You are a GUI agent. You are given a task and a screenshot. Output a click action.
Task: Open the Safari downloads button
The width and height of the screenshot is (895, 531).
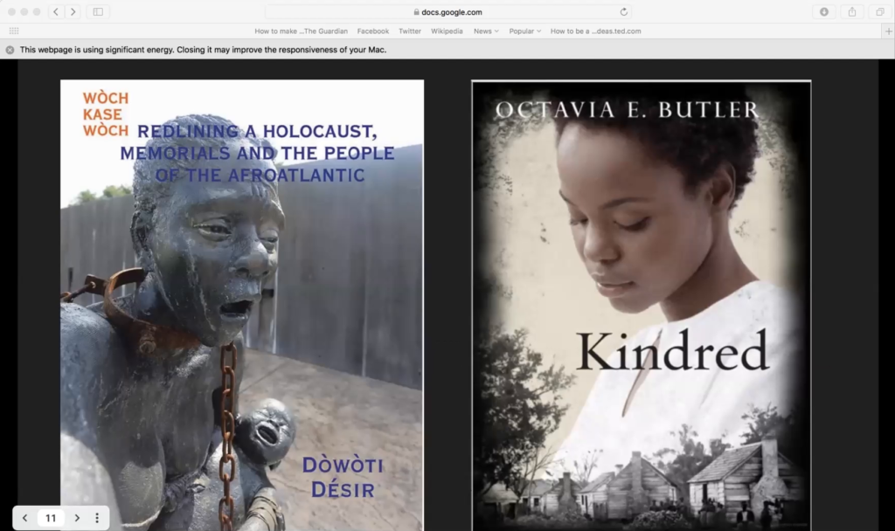coord(823,11)
